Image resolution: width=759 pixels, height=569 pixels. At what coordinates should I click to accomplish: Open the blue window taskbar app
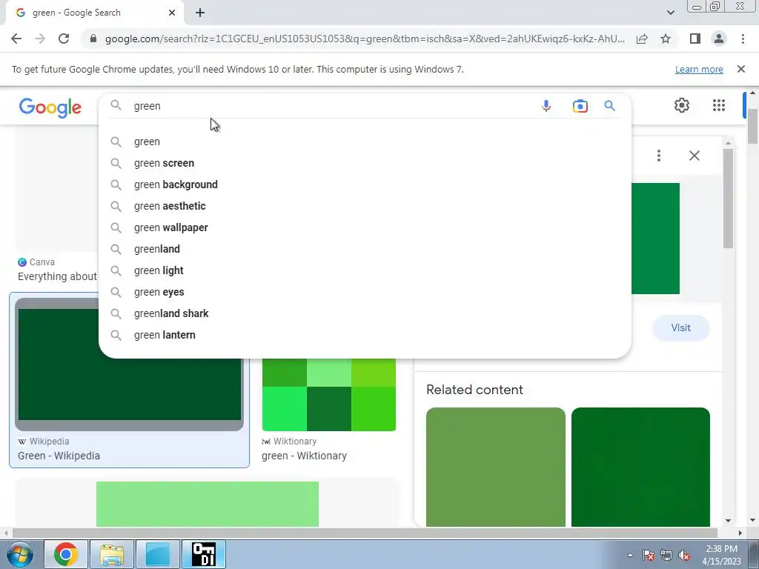click(x=158, y=554)
